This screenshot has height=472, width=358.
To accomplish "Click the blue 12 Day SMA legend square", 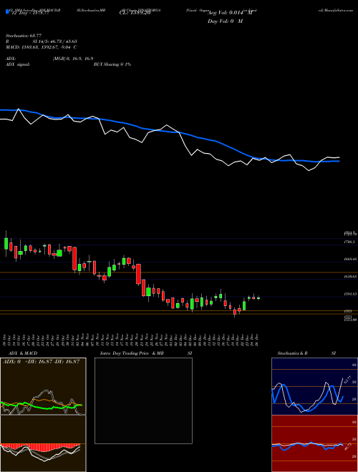I will [x=8, y=12].
